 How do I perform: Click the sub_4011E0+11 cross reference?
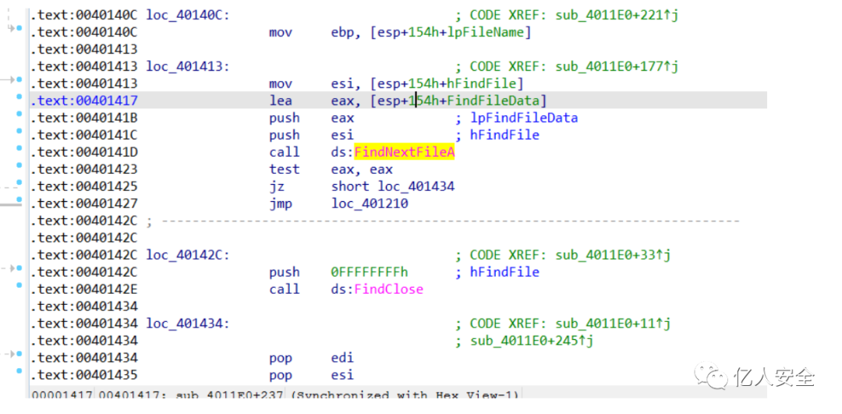(613, 324)
